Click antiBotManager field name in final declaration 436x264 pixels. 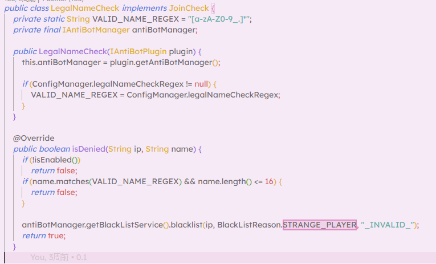pos(164,30)
